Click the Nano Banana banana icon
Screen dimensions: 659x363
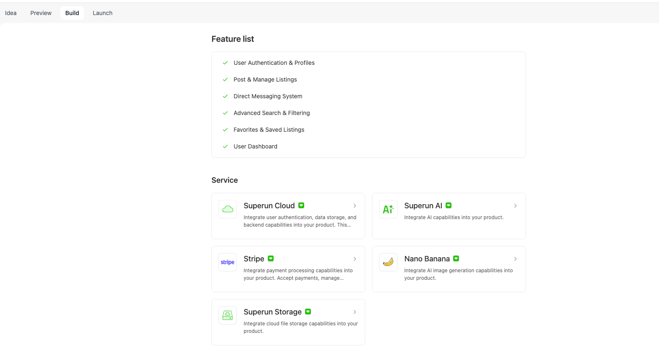pyautogui.click(x=388, y=262)
